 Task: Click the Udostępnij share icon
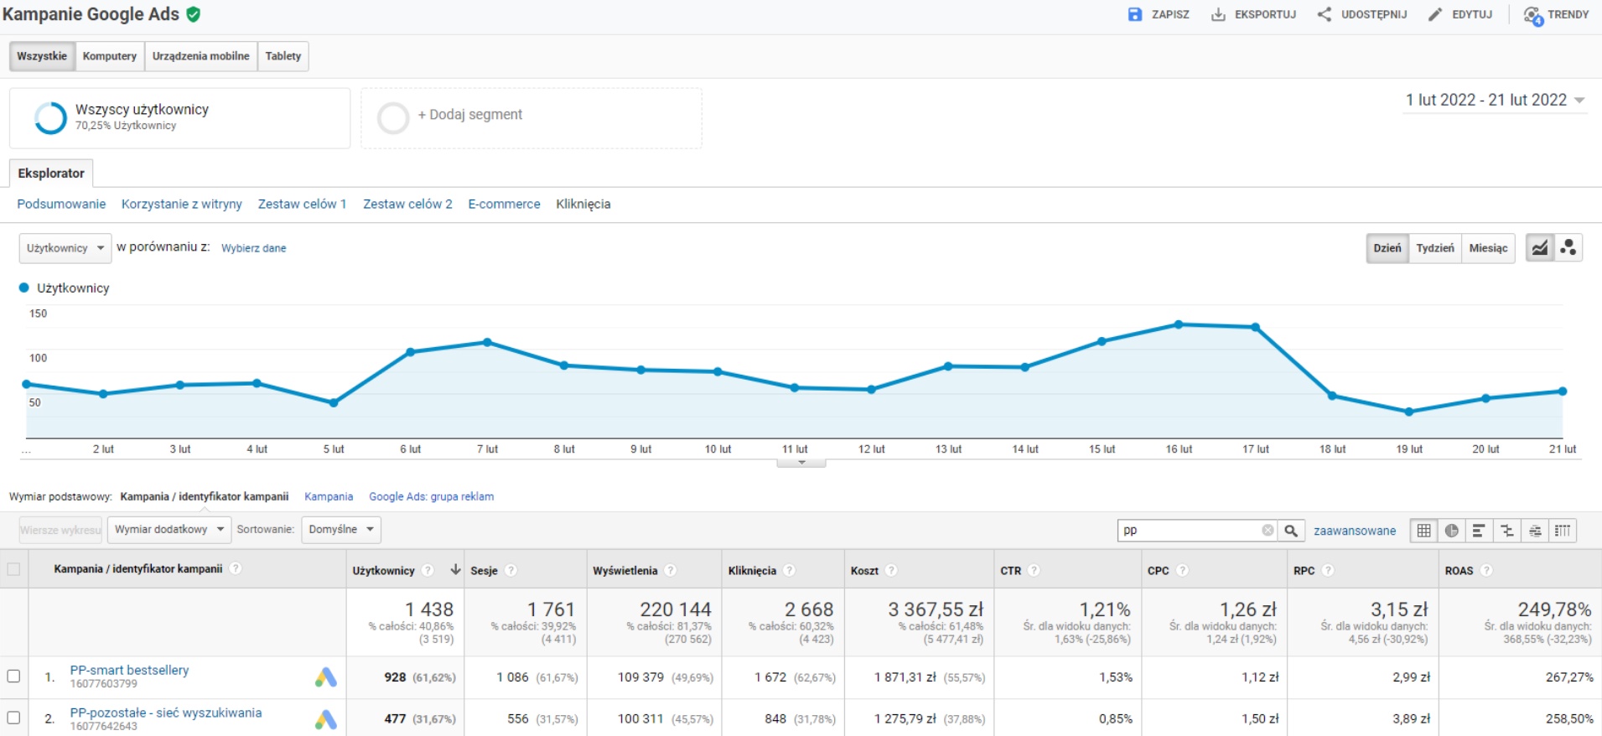click(1325, 14)
